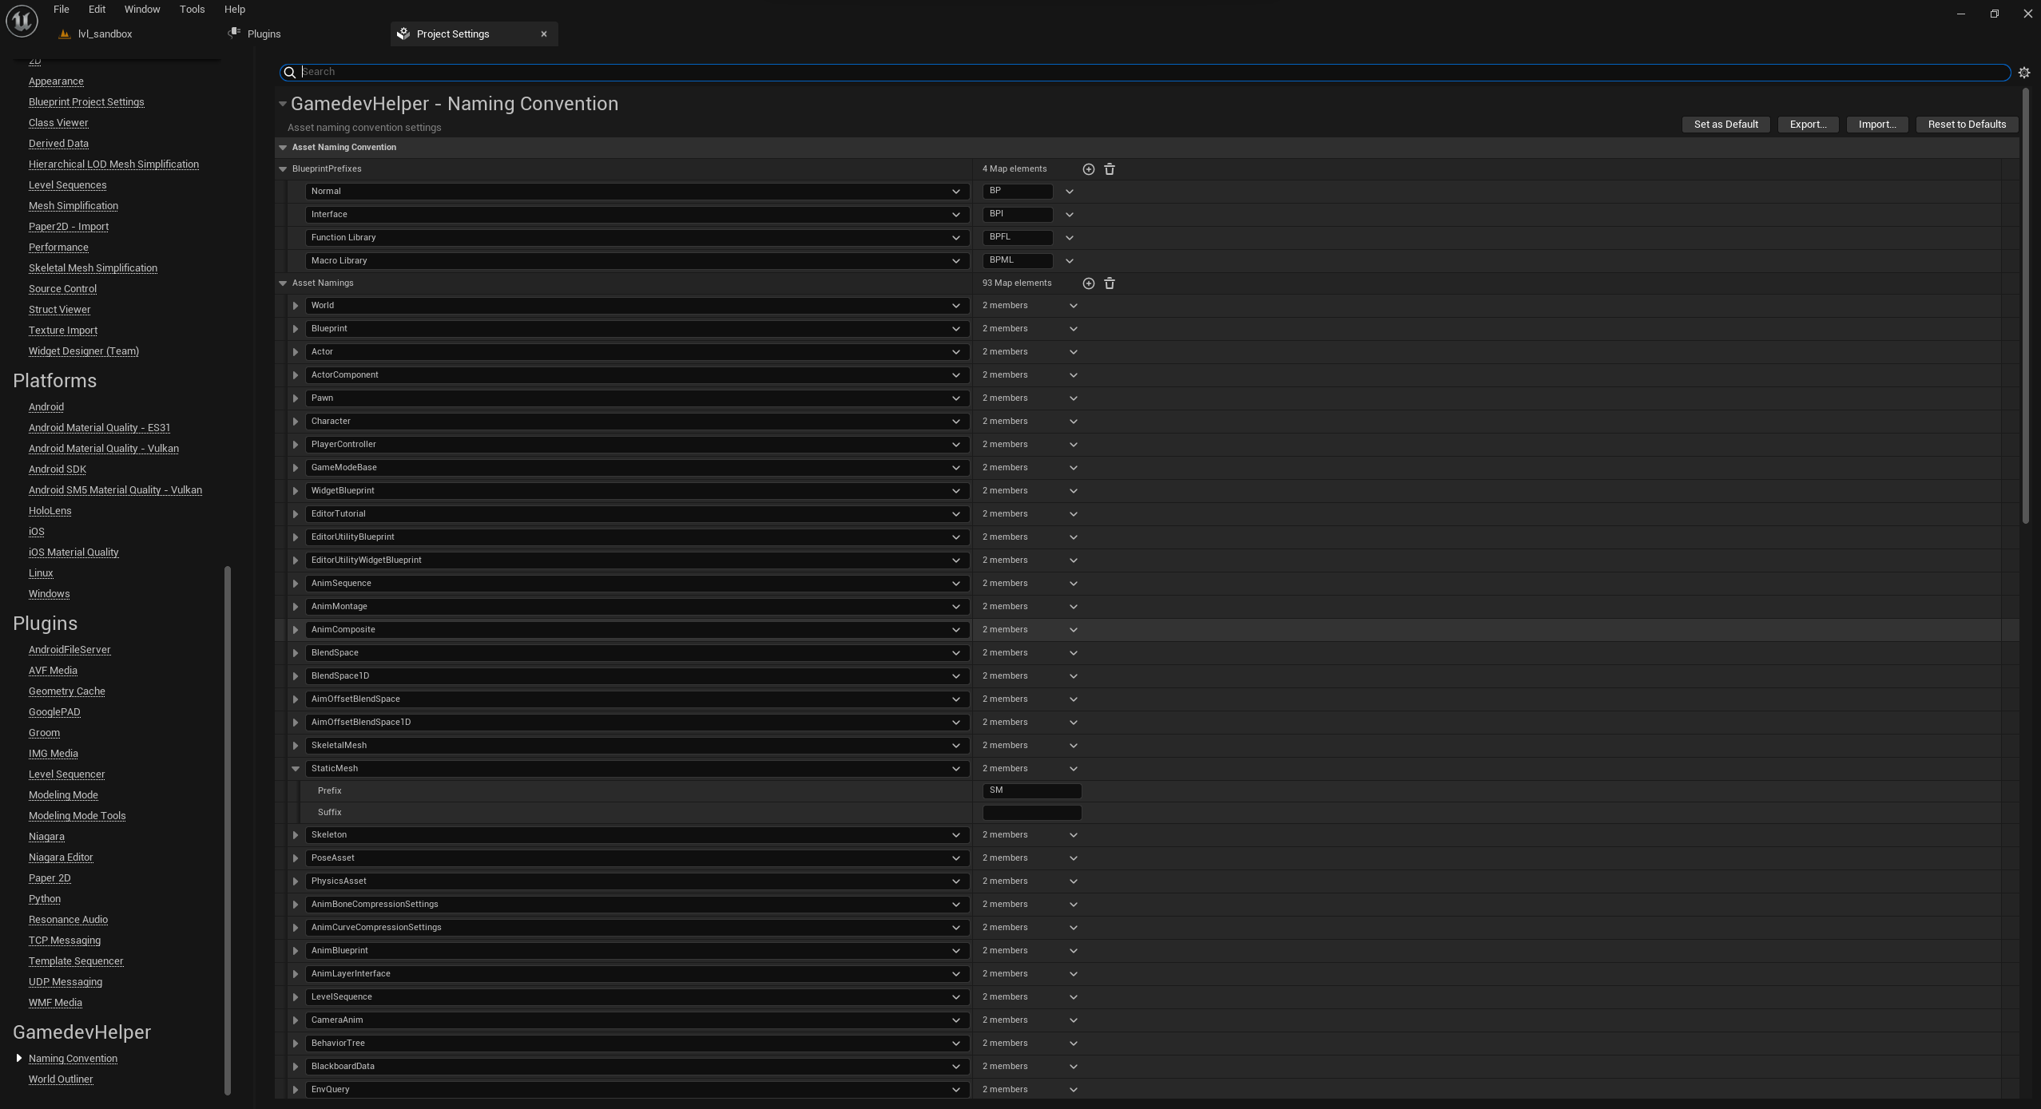Open the World Outliner settings link
The width and height of the screenshot is (2041, 1109).
click(x=61, y=1079)
